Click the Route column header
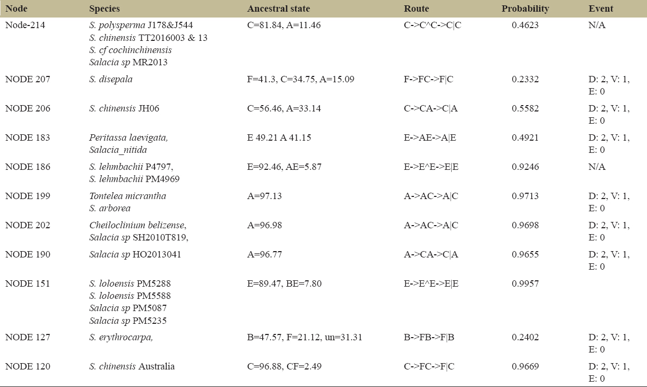This screenshot has width=647, height=387. pyautogui.click(x=416, y=9)
